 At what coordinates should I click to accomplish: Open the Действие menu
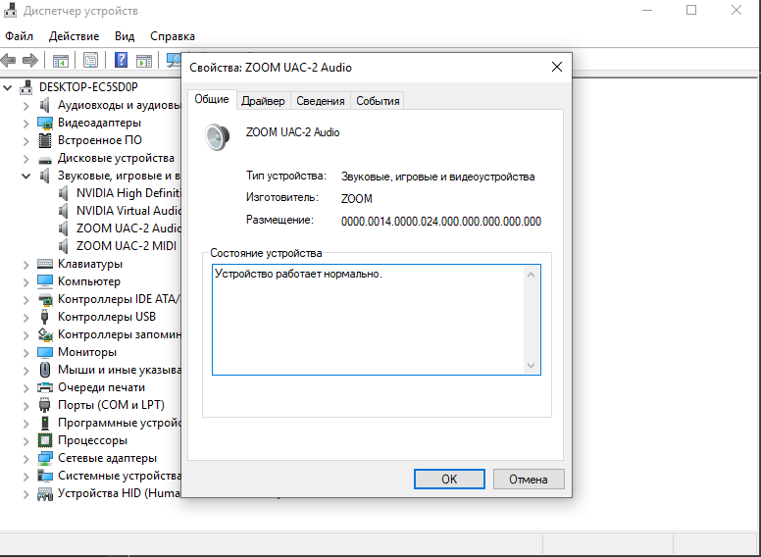click(x=74, y=36)
